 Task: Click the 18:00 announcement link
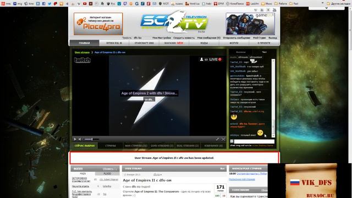[251, 174]
